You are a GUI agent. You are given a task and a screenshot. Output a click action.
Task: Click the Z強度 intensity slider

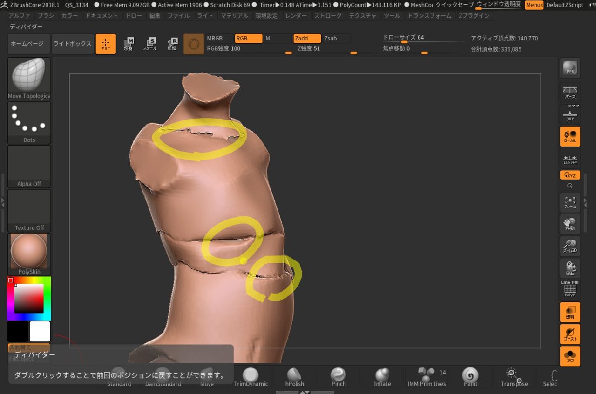point(338,48)
